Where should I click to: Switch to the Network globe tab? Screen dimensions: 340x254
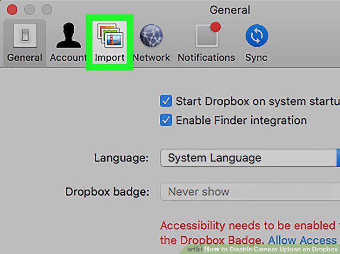(x=151, y=42)
